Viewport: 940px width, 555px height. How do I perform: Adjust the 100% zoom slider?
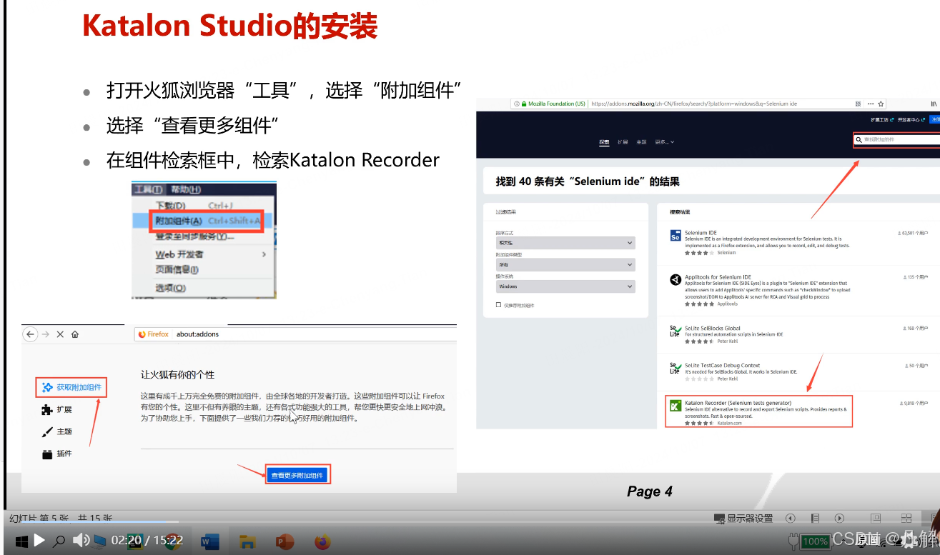(x=814, y=541)
